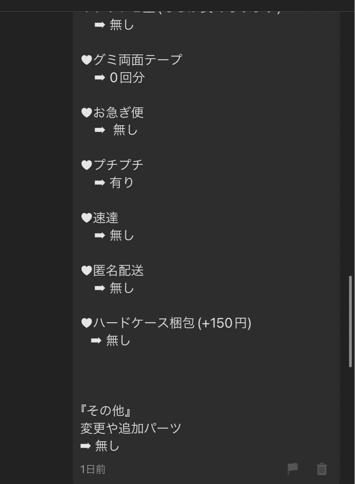Click the 1日前 timestamp

pyautogui.click(x=93, y=469)
